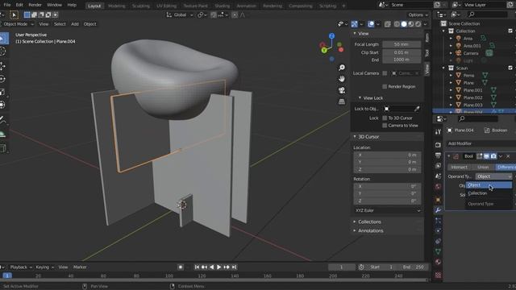Click the Focal Length 50 mm field
516x290 pixels.
click(402, 44)
